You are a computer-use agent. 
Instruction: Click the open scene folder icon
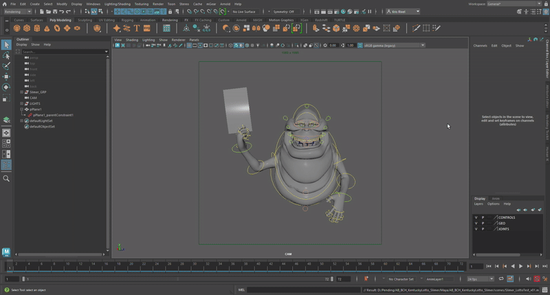[48, 12]
